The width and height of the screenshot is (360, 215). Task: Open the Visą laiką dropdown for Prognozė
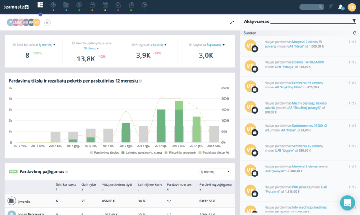coord(158,45)
